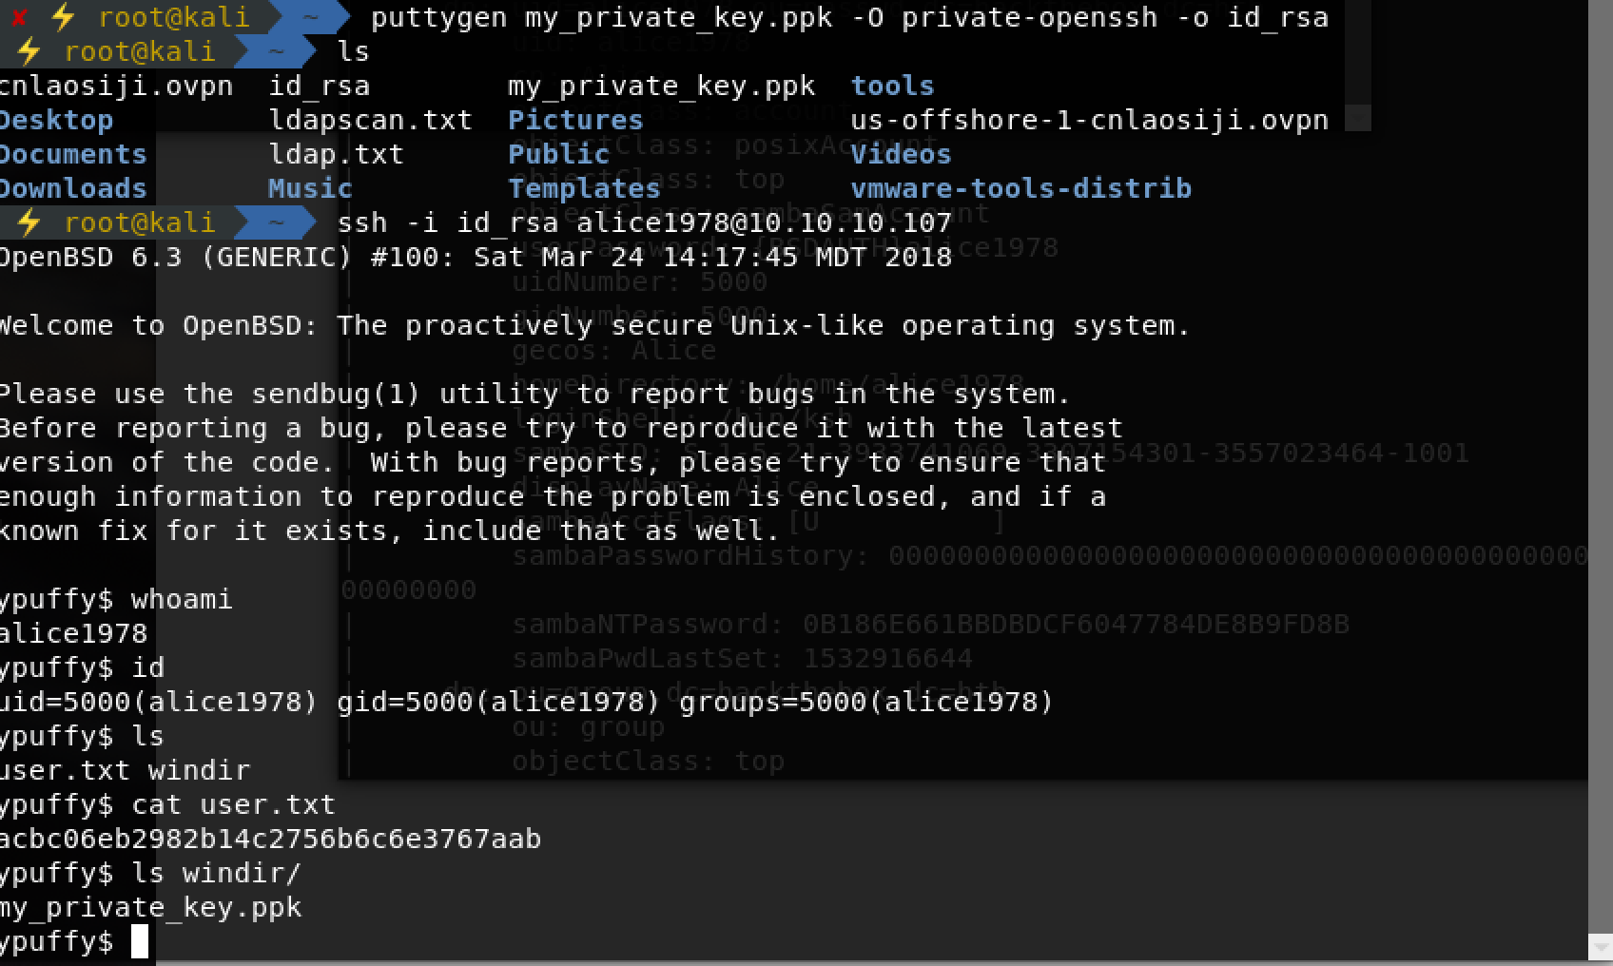Click the user.txt flag hash output
Image resolution: width=1613 pixels, height=966 pixels.
point(270,839)
